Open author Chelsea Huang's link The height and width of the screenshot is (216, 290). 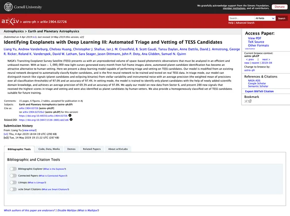[60, 49]
